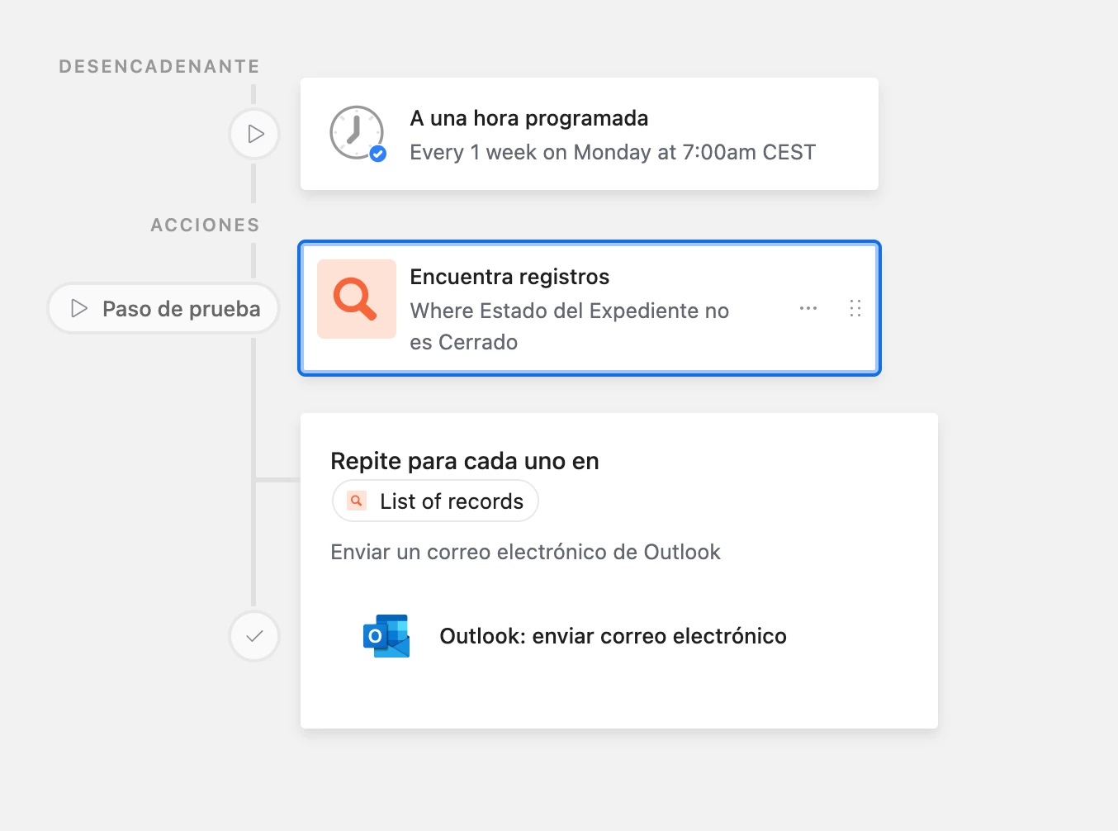Image resolution: width=1118 pixels, height=831 pixels.
Task: Run the Paso de prueba test step
Action: pyautogui.click(x=163, y=308)
